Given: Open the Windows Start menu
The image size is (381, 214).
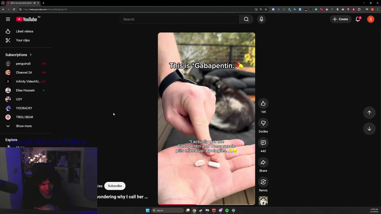Looking at the screenshot, I should coord(148,210).
